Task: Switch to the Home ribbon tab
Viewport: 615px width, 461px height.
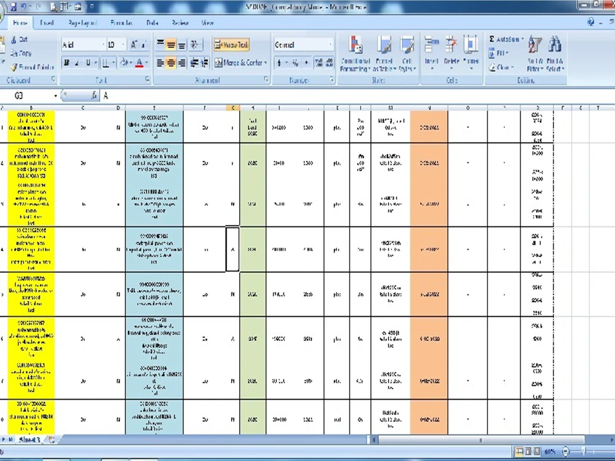Action: [x=20, y=23]
